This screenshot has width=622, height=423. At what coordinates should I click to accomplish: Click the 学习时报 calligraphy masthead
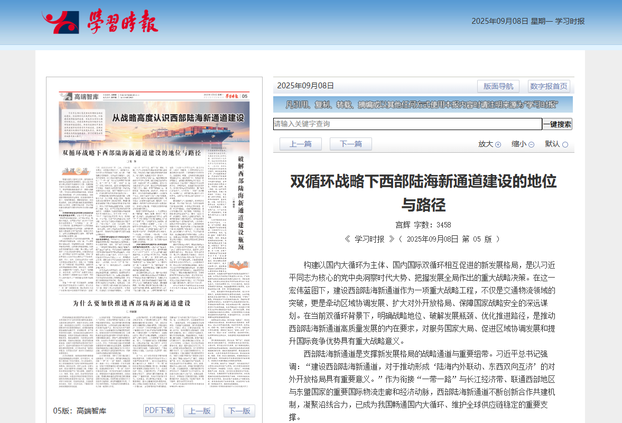123,22
